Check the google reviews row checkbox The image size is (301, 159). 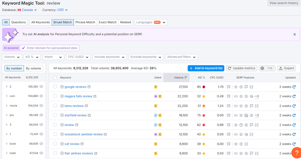click(x=55, y=87)
